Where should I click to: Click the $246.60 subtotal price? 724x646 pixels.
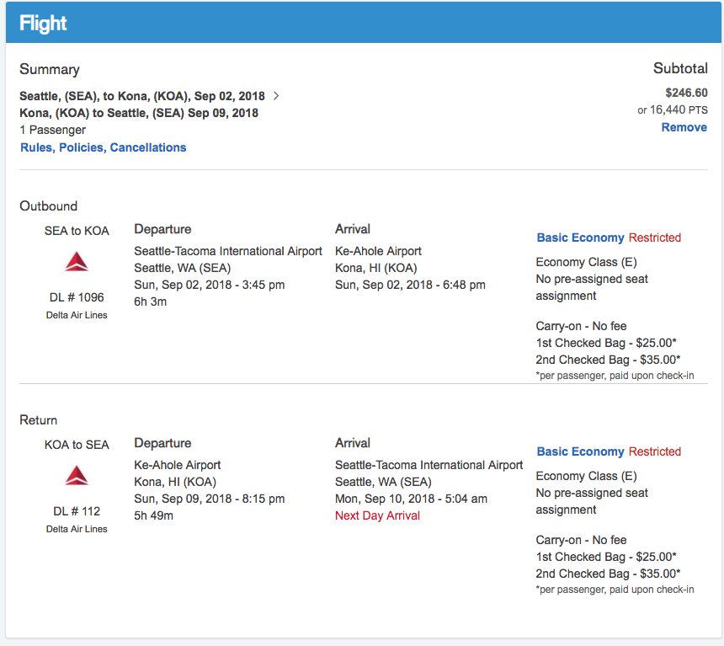pos(685,93)
